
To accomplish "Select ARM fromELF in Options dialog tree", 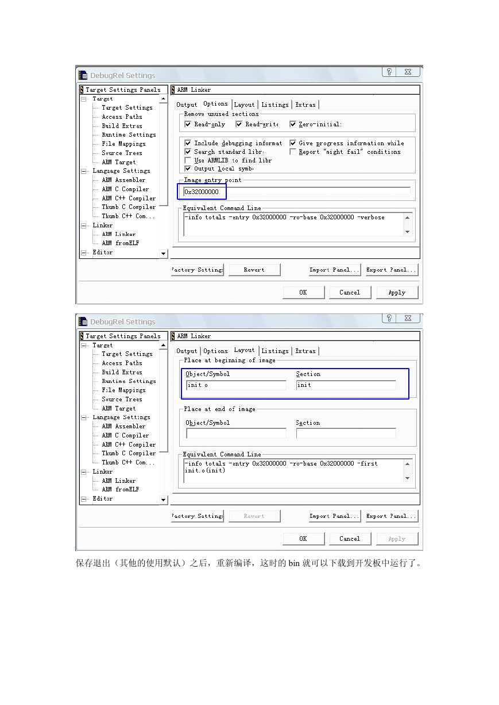I will click(x=121, y=243).
